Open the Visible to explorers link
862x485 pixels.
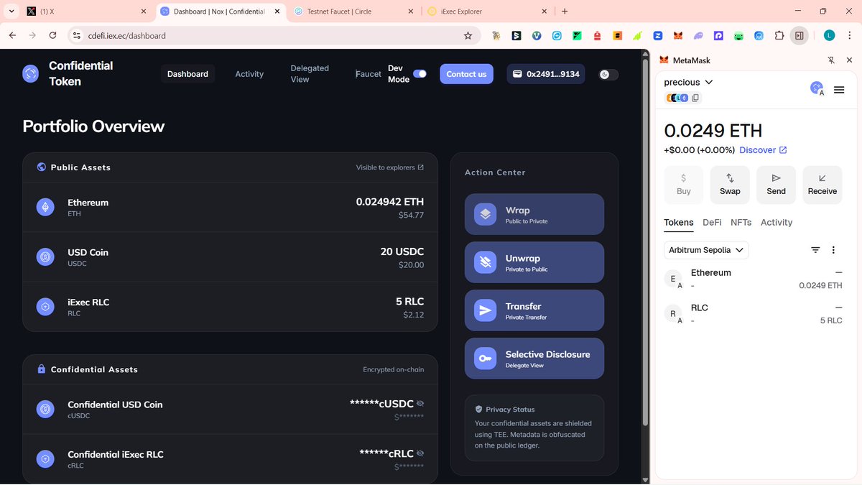click(390, 167)
